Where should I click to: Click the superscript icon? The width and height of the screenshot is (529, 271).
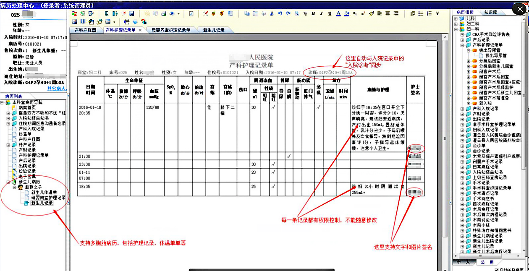point(363,13)
